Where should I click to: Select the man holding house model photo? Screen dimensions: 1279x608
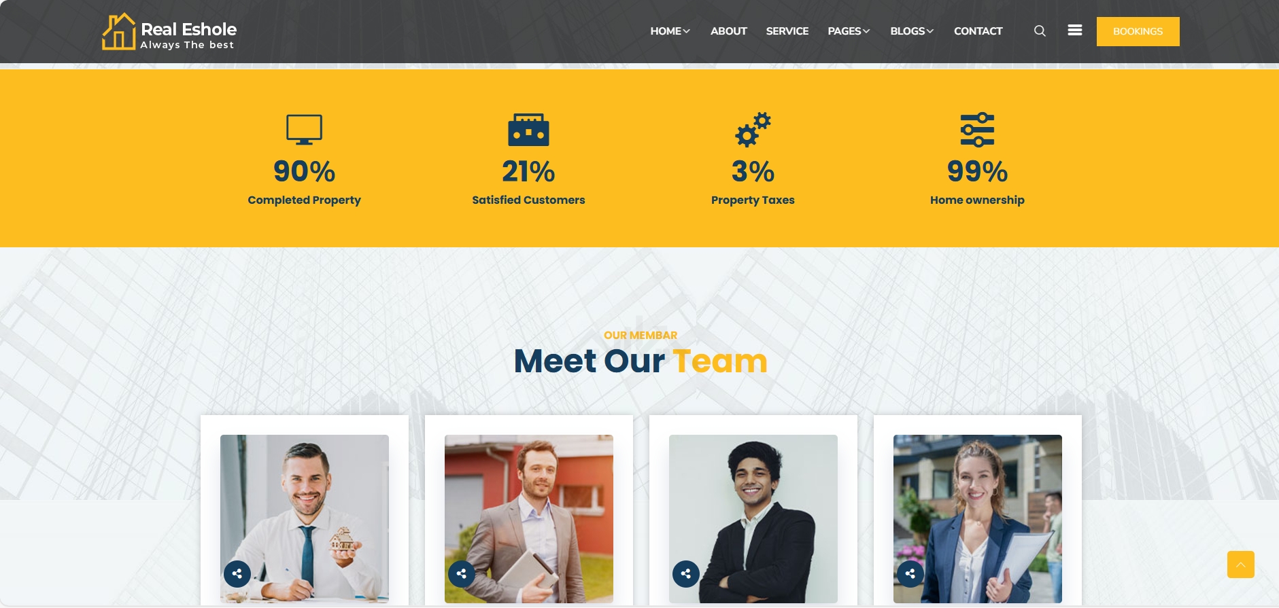click(x=305, y=519)
